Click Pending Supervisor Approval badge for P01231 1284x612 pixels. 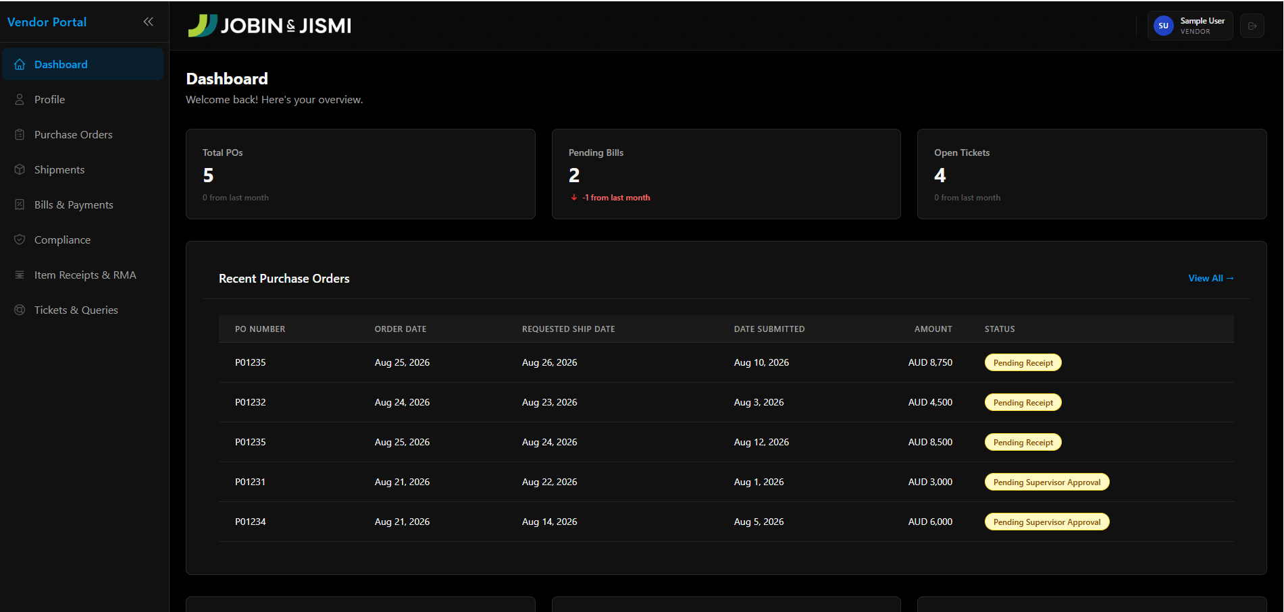[x=1047, y=482]
